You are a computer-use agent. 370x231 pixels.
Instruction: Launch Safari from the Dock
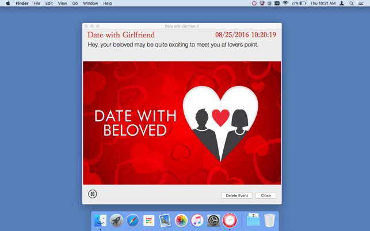click(x=132, y=221)
